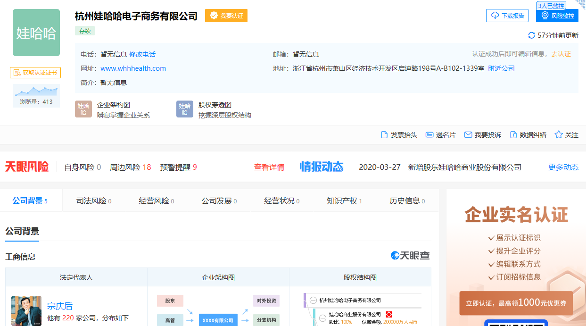This screenshot has height=326, width=586.
Task: Click the 我要认证 orange badge button
Action: pos(226,16)
